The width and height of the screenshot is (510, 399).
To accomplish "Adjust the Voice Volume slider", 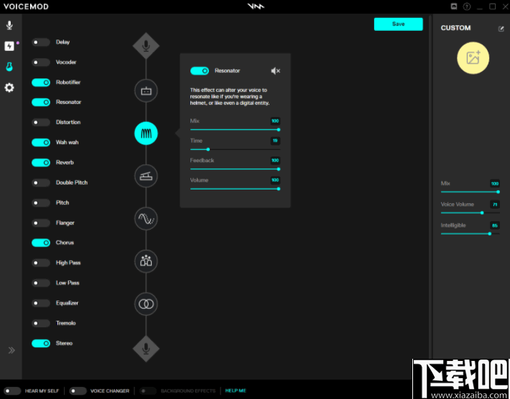I will tap(470, 213).
